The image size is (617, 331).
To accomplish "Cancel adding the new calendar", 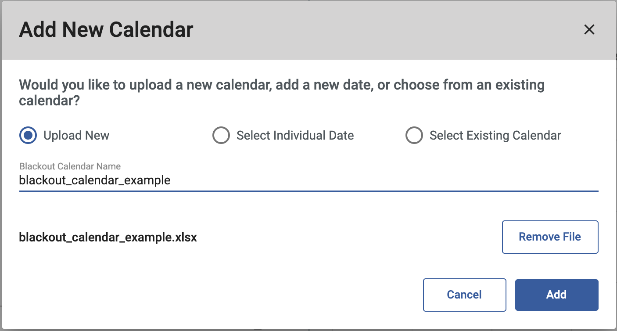I will pyautogui.click(x=464, y=295).
